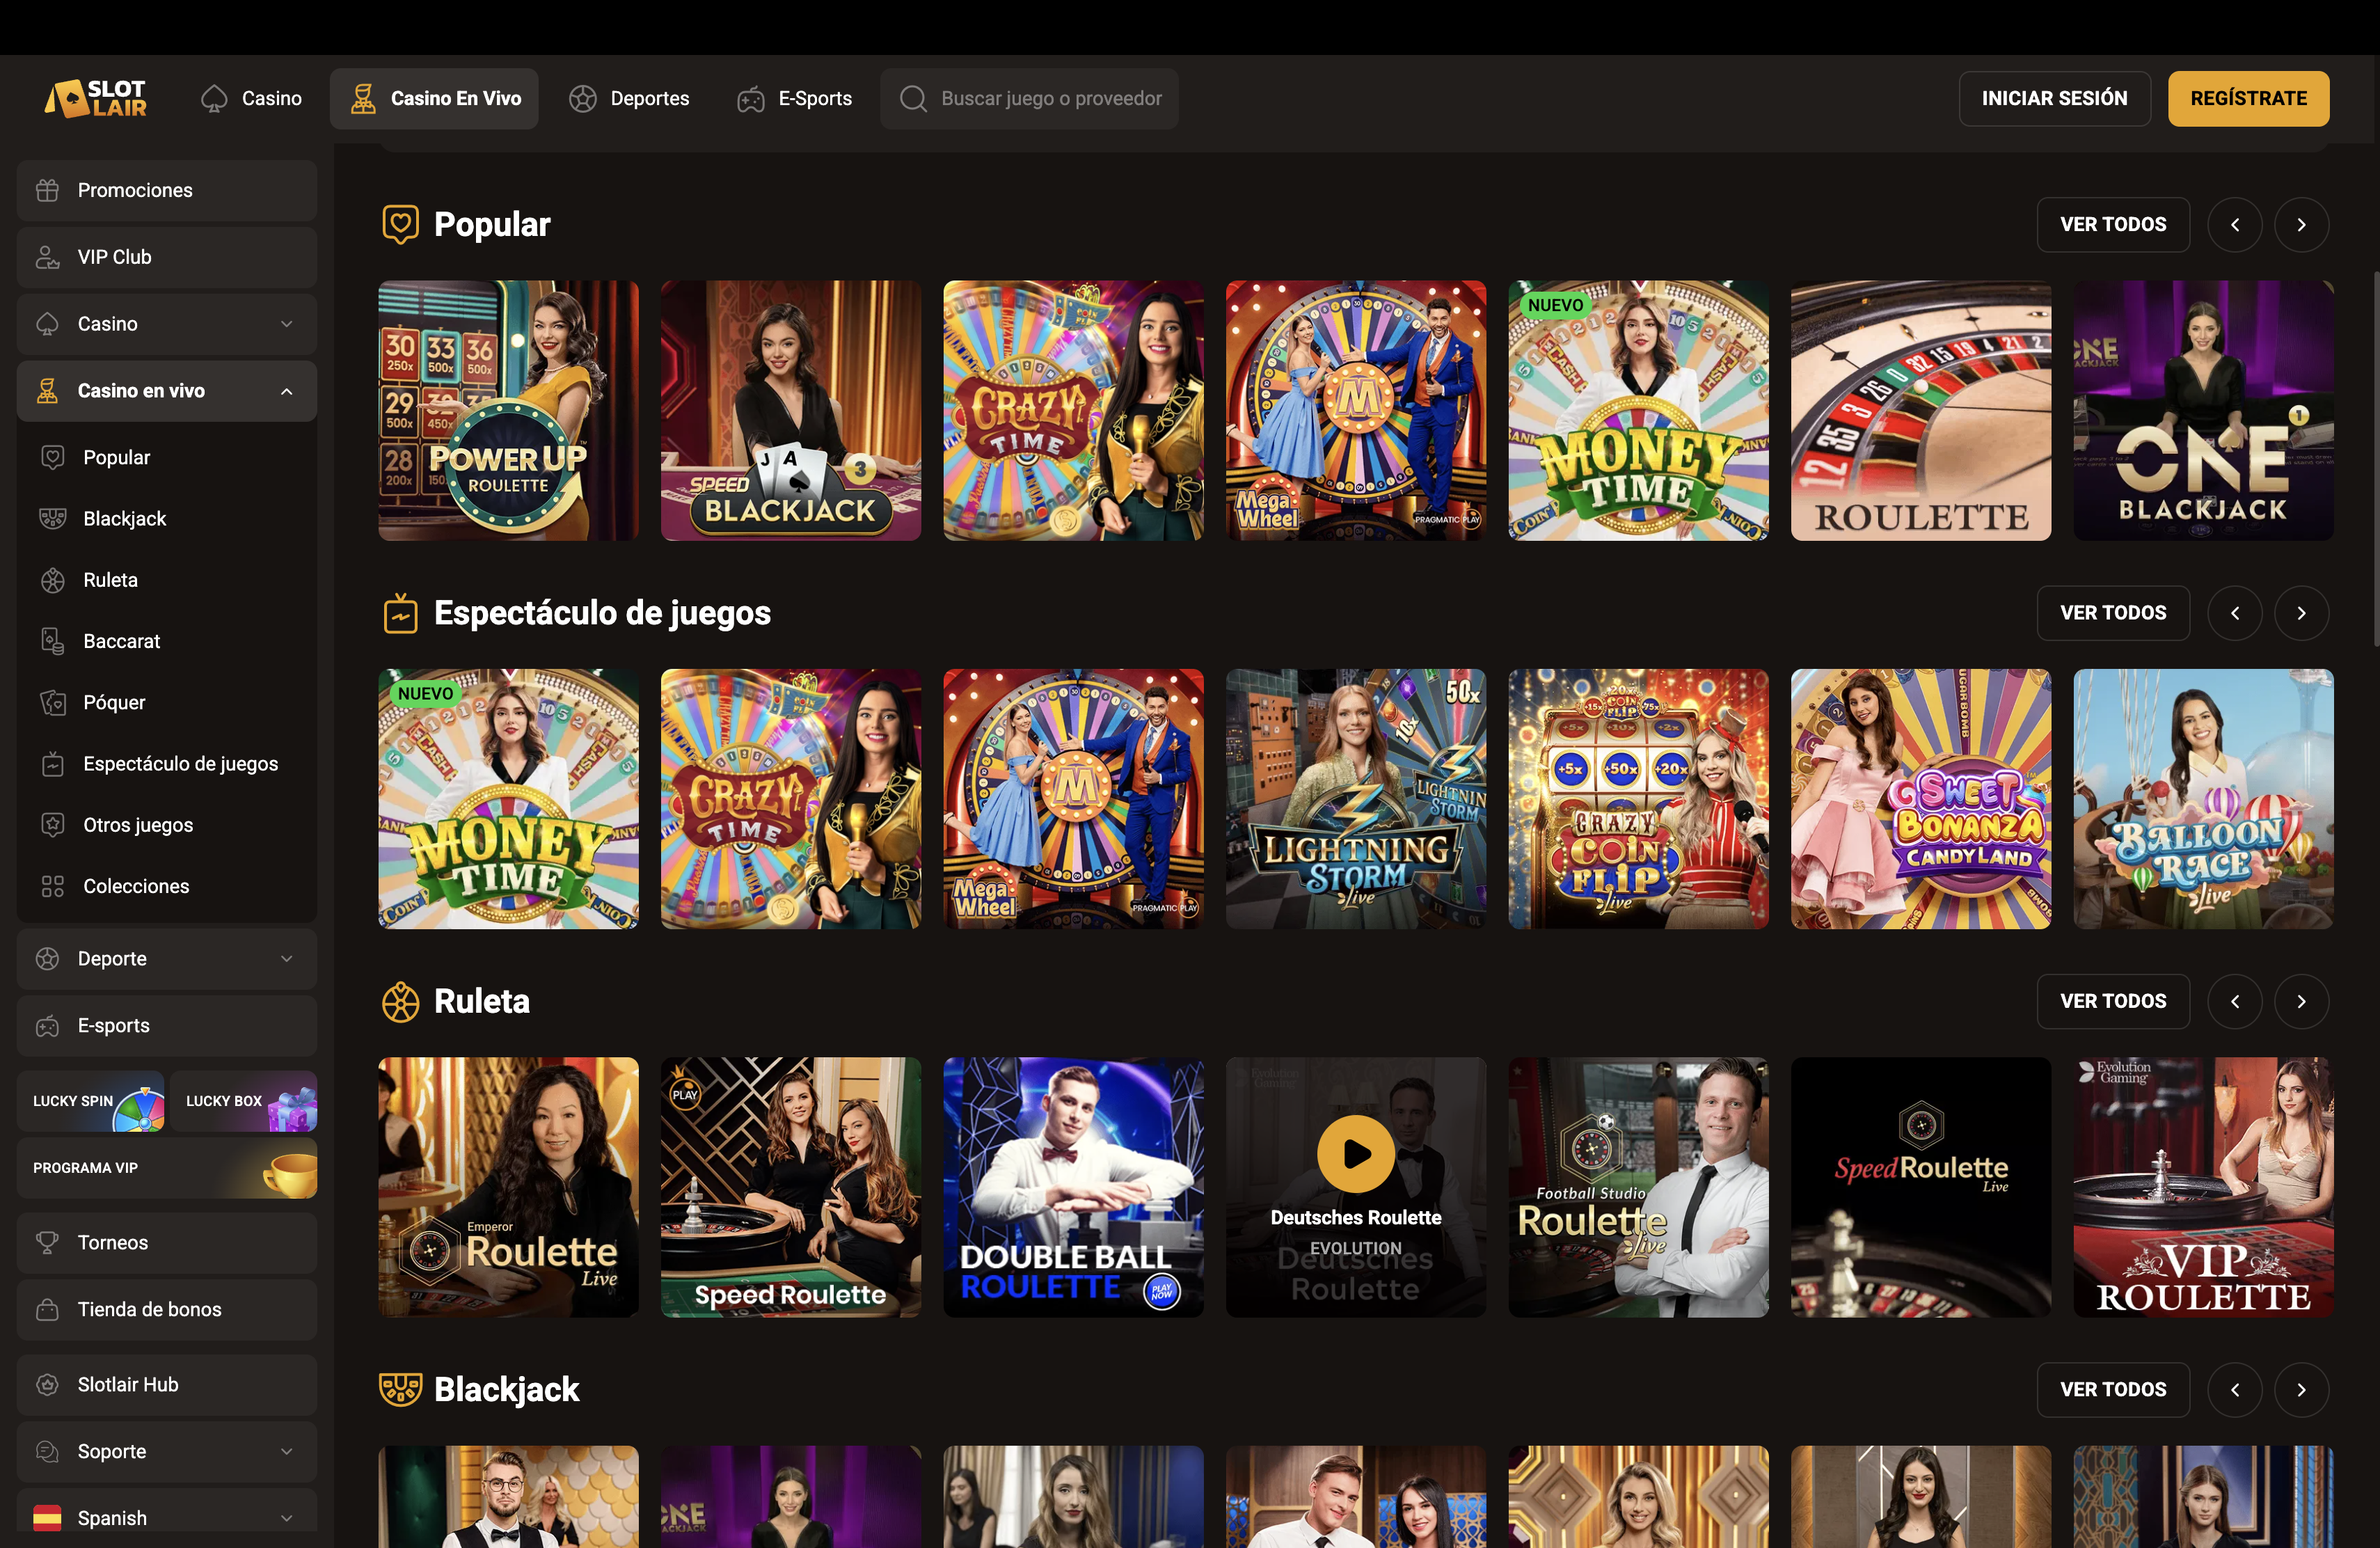Click the Spanish flag icon
This screenshot has height=1548, width=2380.
[47, 1518]
